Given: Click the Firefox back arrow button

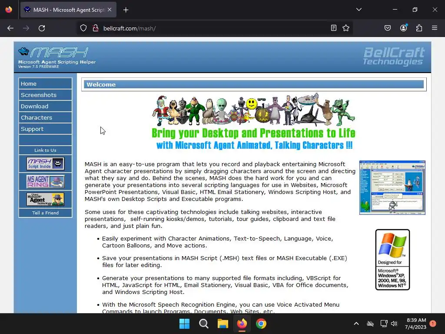Looking at the screenshot, I should point(10,28).
